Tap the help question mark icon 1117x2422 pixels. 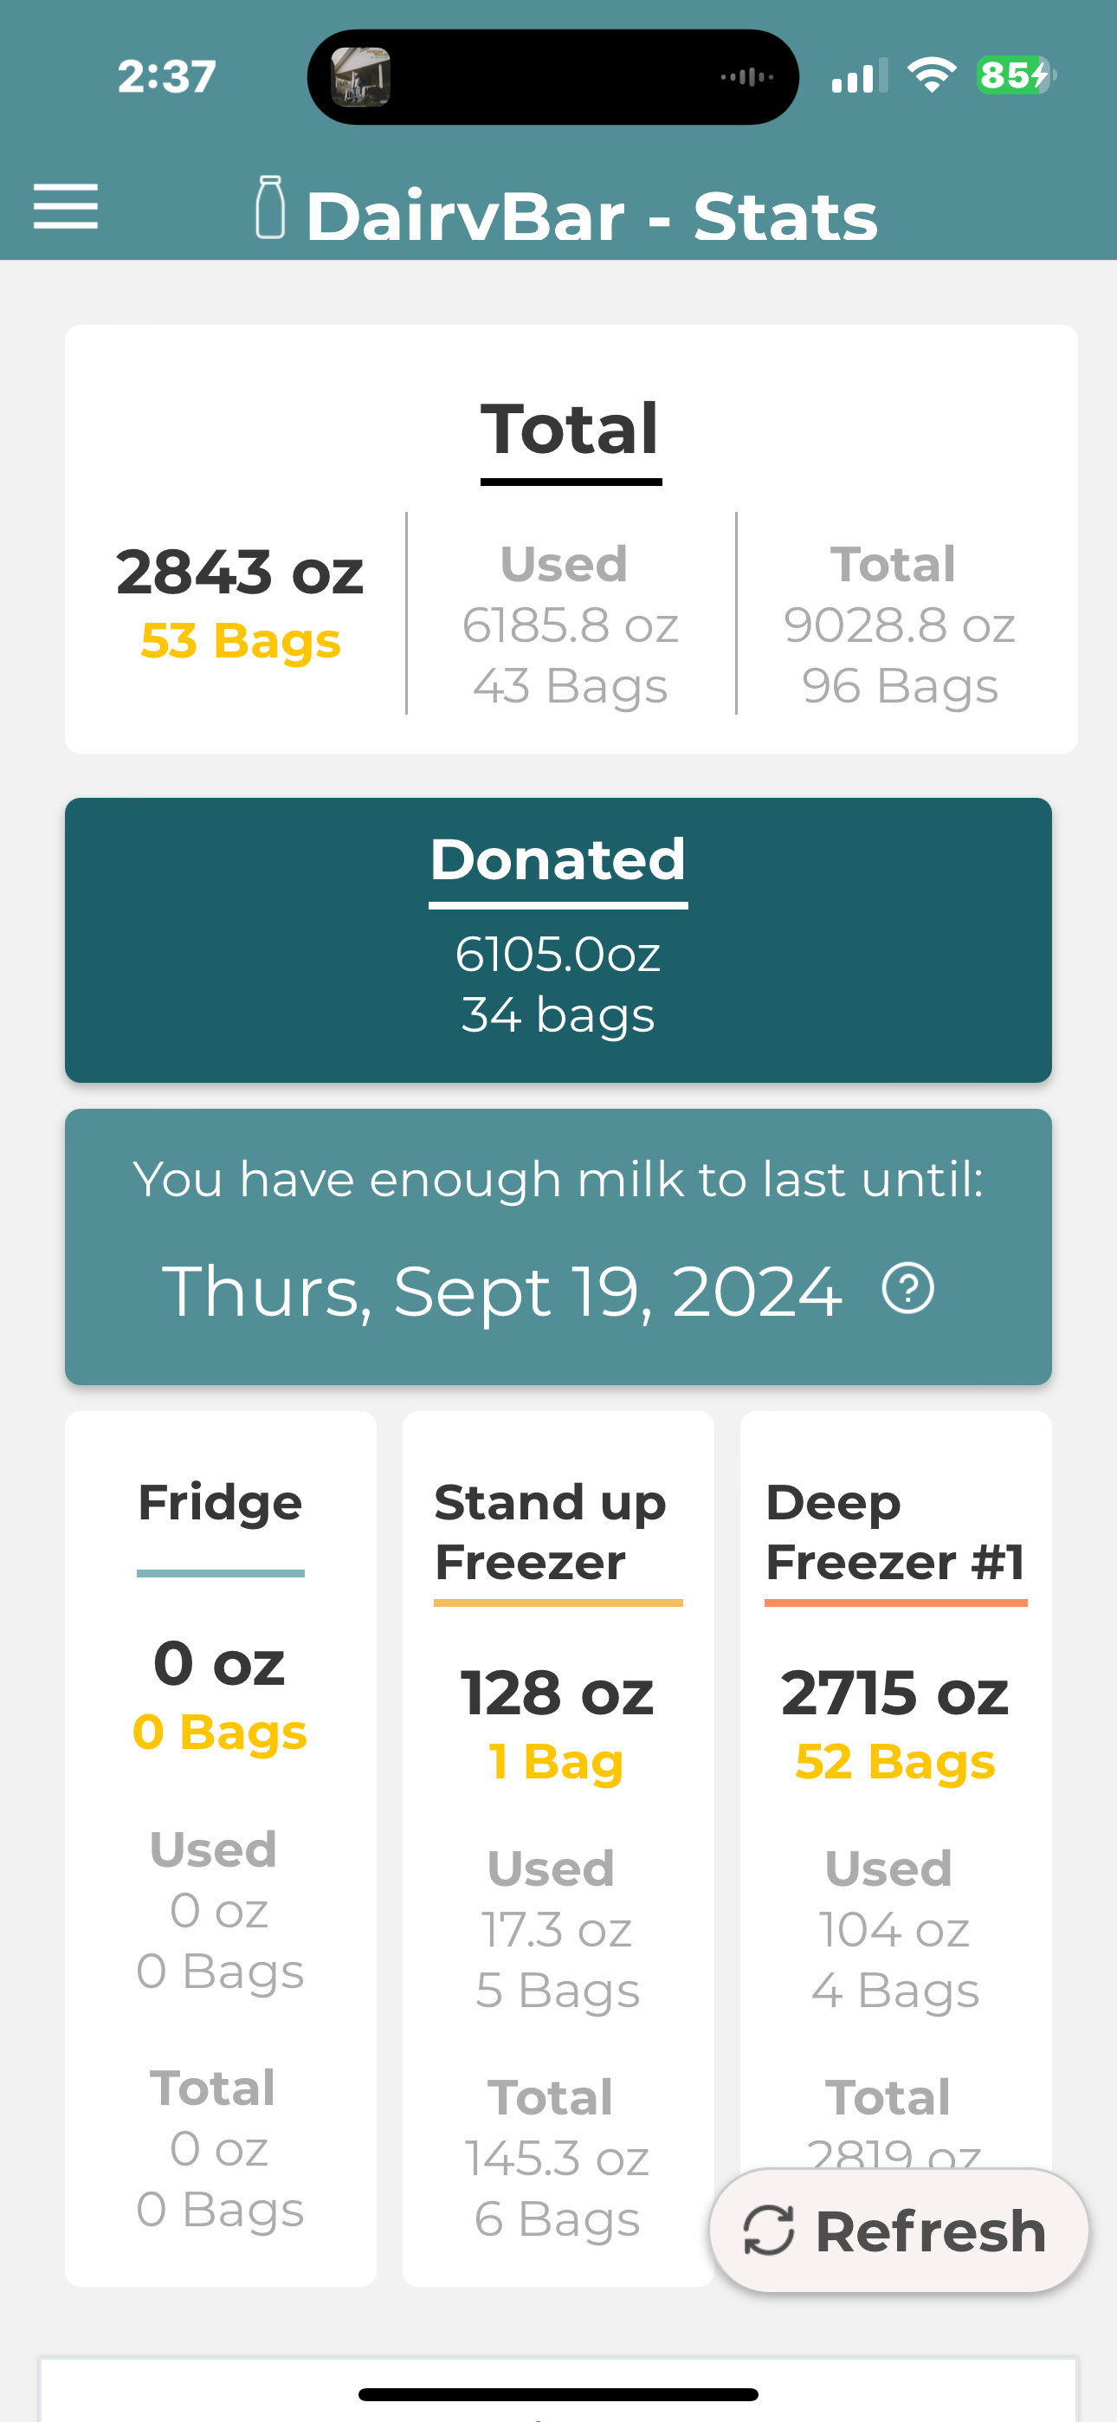[x=907, y=1287]
